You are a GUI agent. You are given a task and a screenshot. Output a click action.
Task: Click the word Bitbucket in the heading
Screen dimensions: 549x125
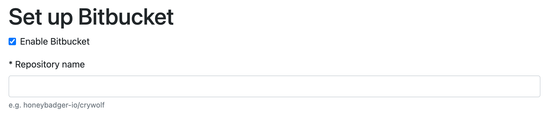pos(126,17)
